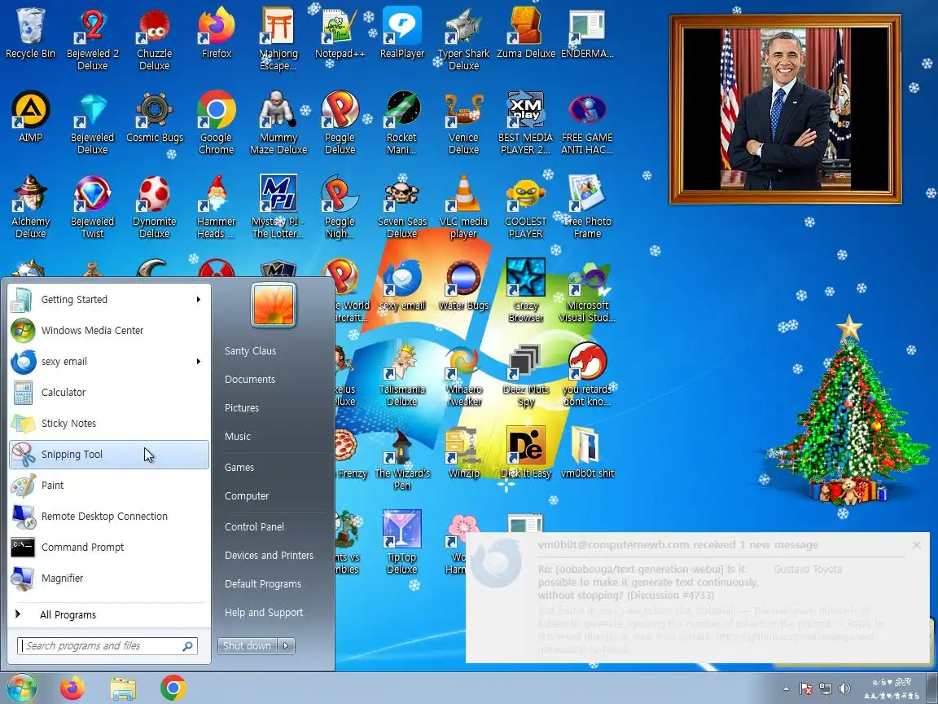This screenshot has height=704, width=938.
Task: Open Chrome from the taskbar
Action: click(x=173, y=688)
